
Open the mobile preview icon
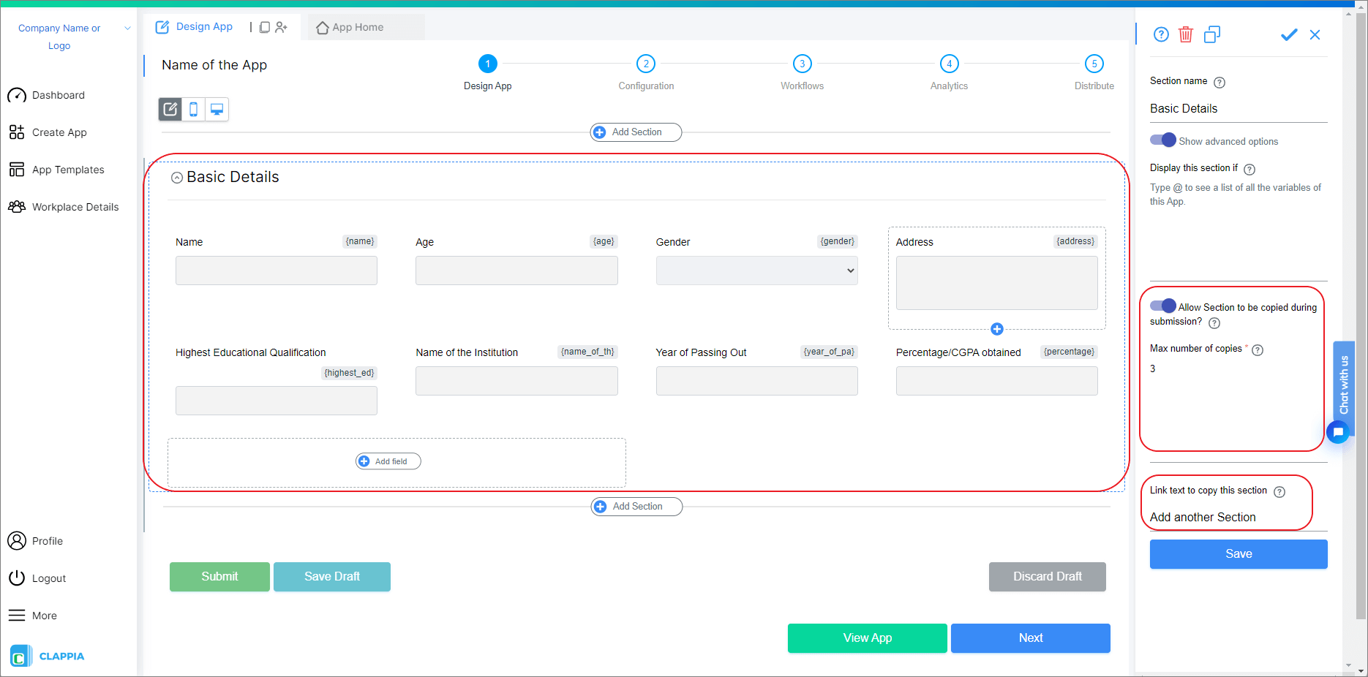[x=193, y=109]
